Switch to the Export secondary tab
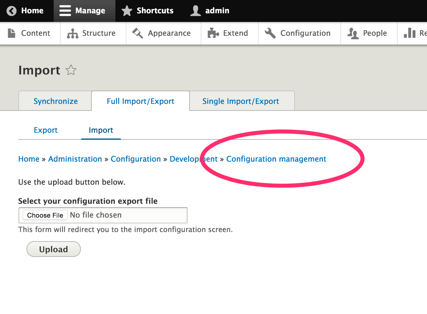This screenshot has width=427, height=314. (x=46, y=130)
